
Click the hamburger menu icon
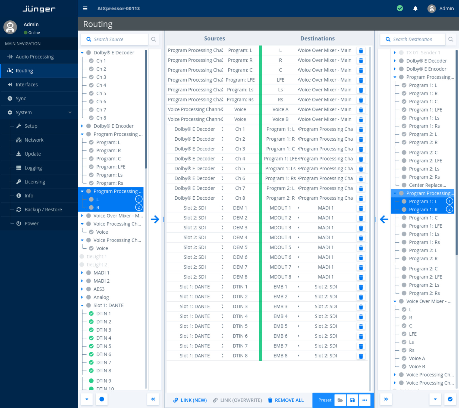coord(85,8)
